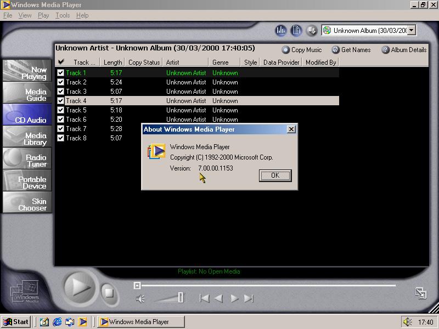The image size is (439, 329).
Task: Open the Tools menu
Action: click(x=63, y=15)
